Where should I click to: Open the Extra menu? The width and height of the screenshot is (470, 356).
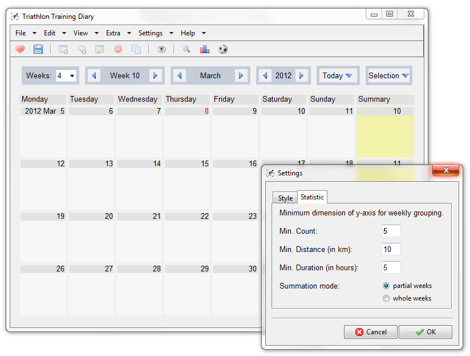point(113,33)
